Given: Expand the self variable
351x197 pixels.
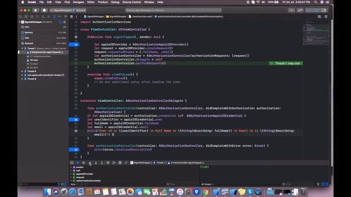Looking at the screenshot, I should [71, 170].
